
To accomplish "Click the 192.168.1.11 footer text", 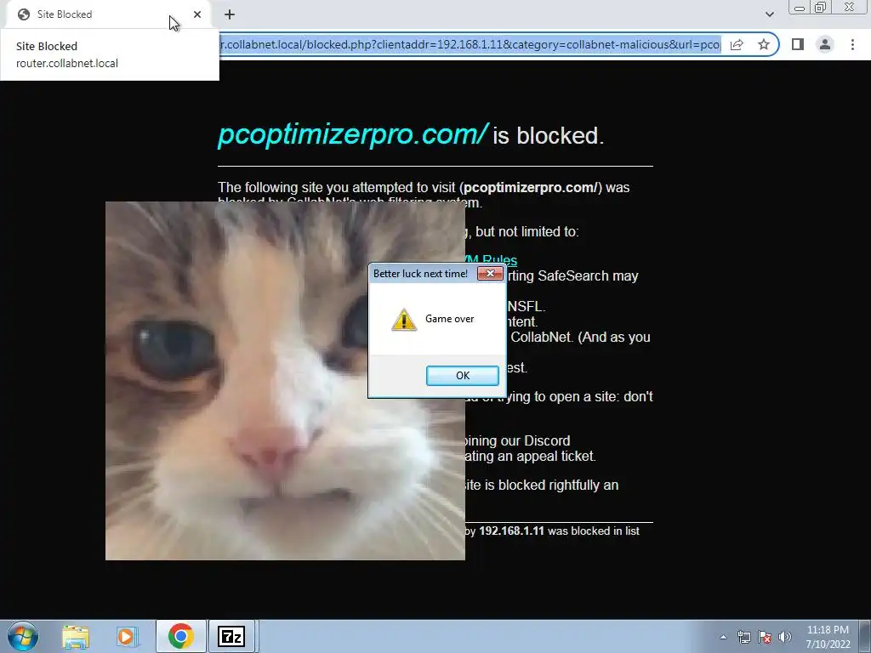I will 511,531.
